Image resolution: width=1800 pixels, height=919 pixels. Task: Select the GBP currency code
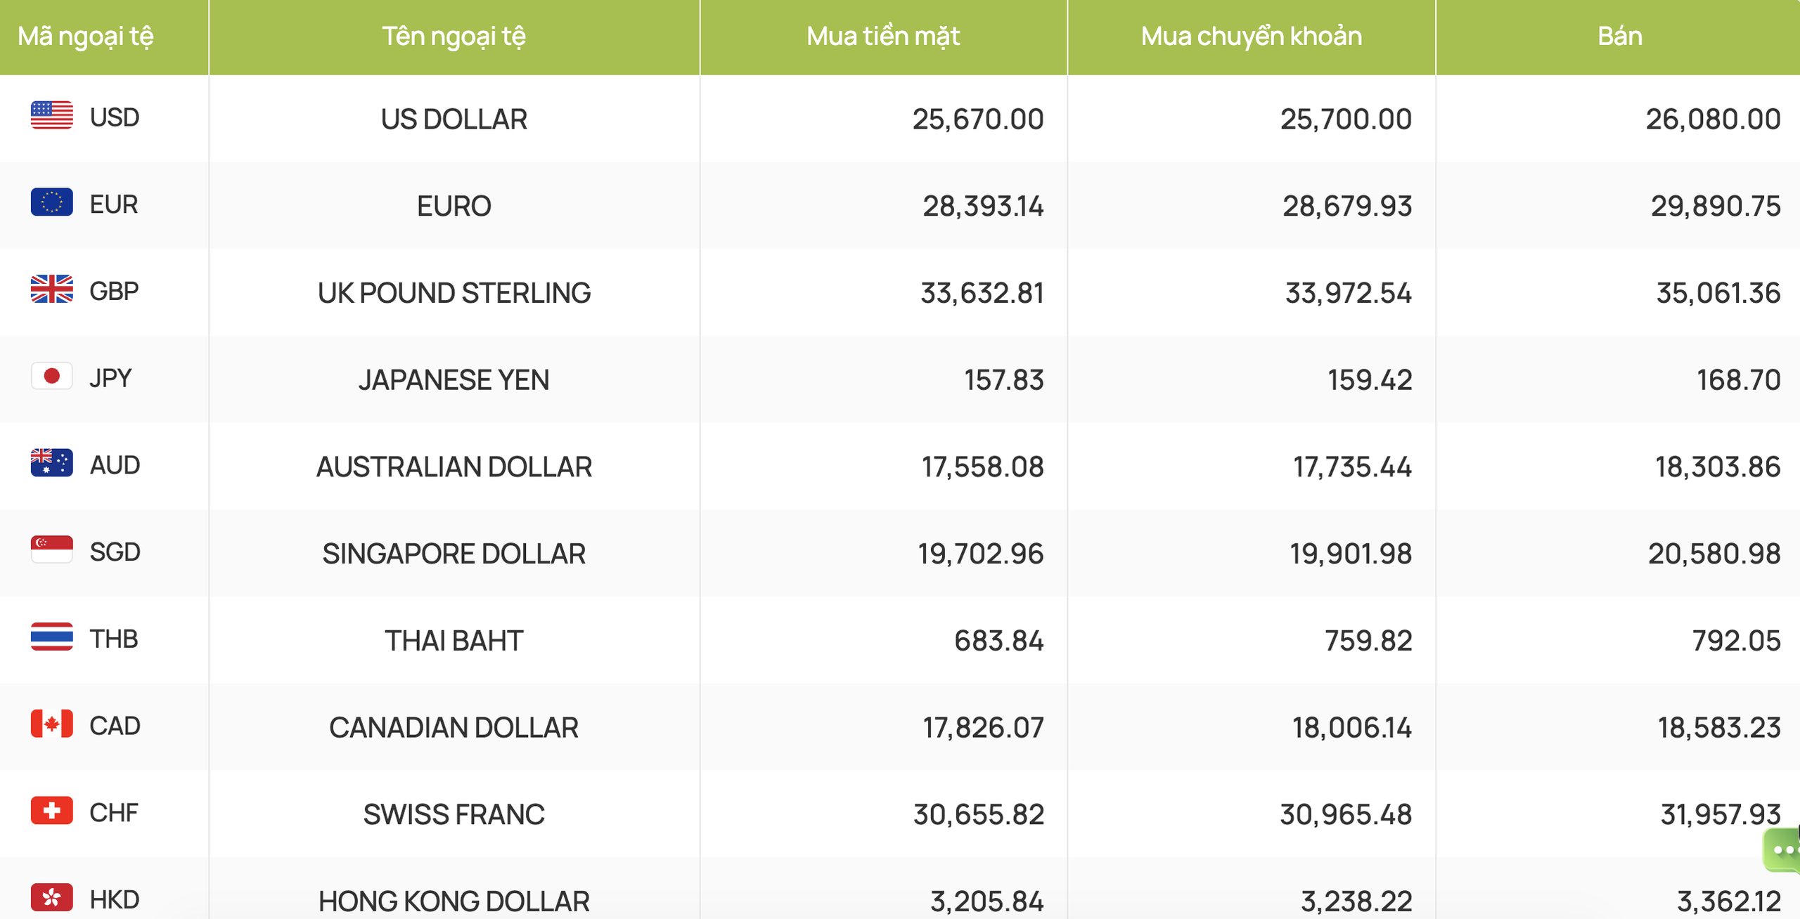coord(114,291)
